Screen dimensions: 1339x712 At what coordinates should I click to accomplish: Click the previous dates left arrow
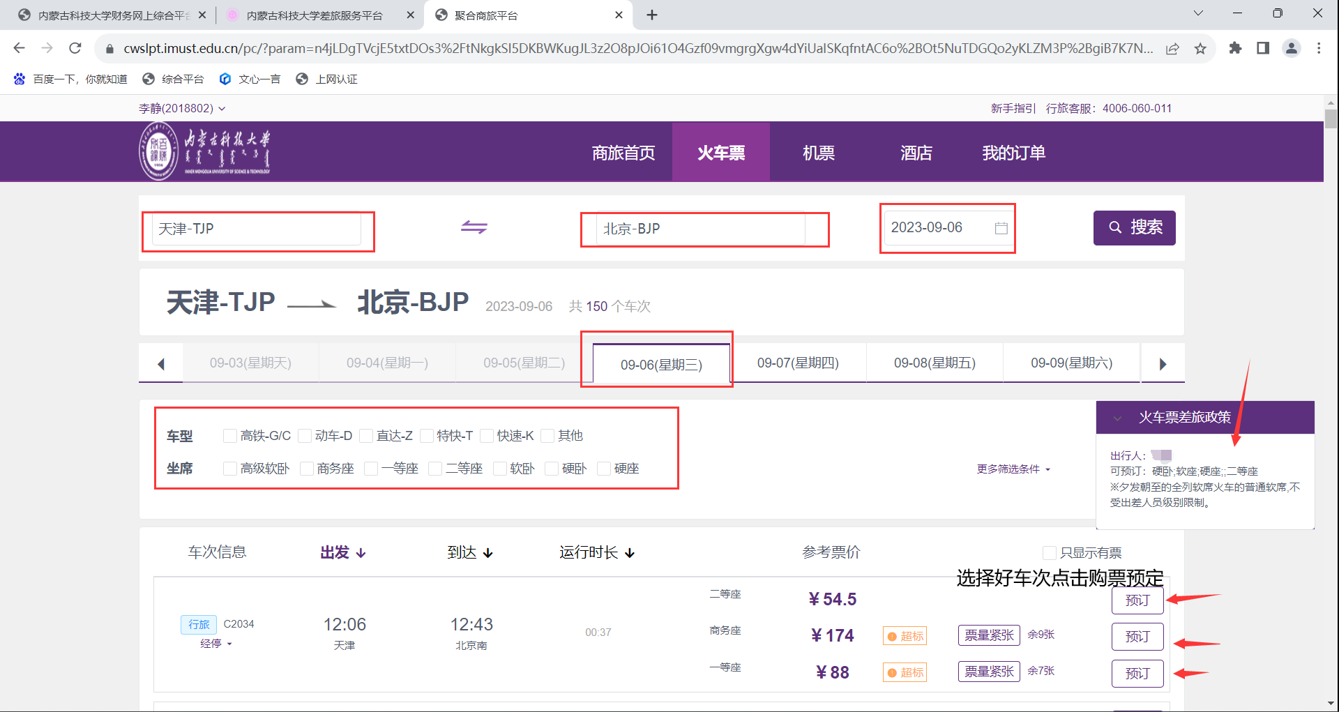tap(161, 363)
